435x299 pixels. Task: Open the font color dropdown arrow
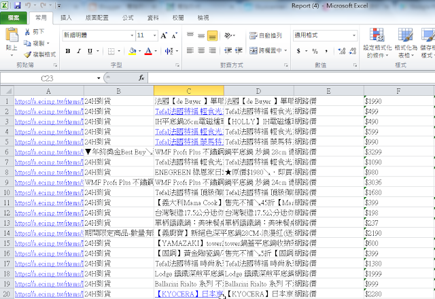tap(156, 51)
